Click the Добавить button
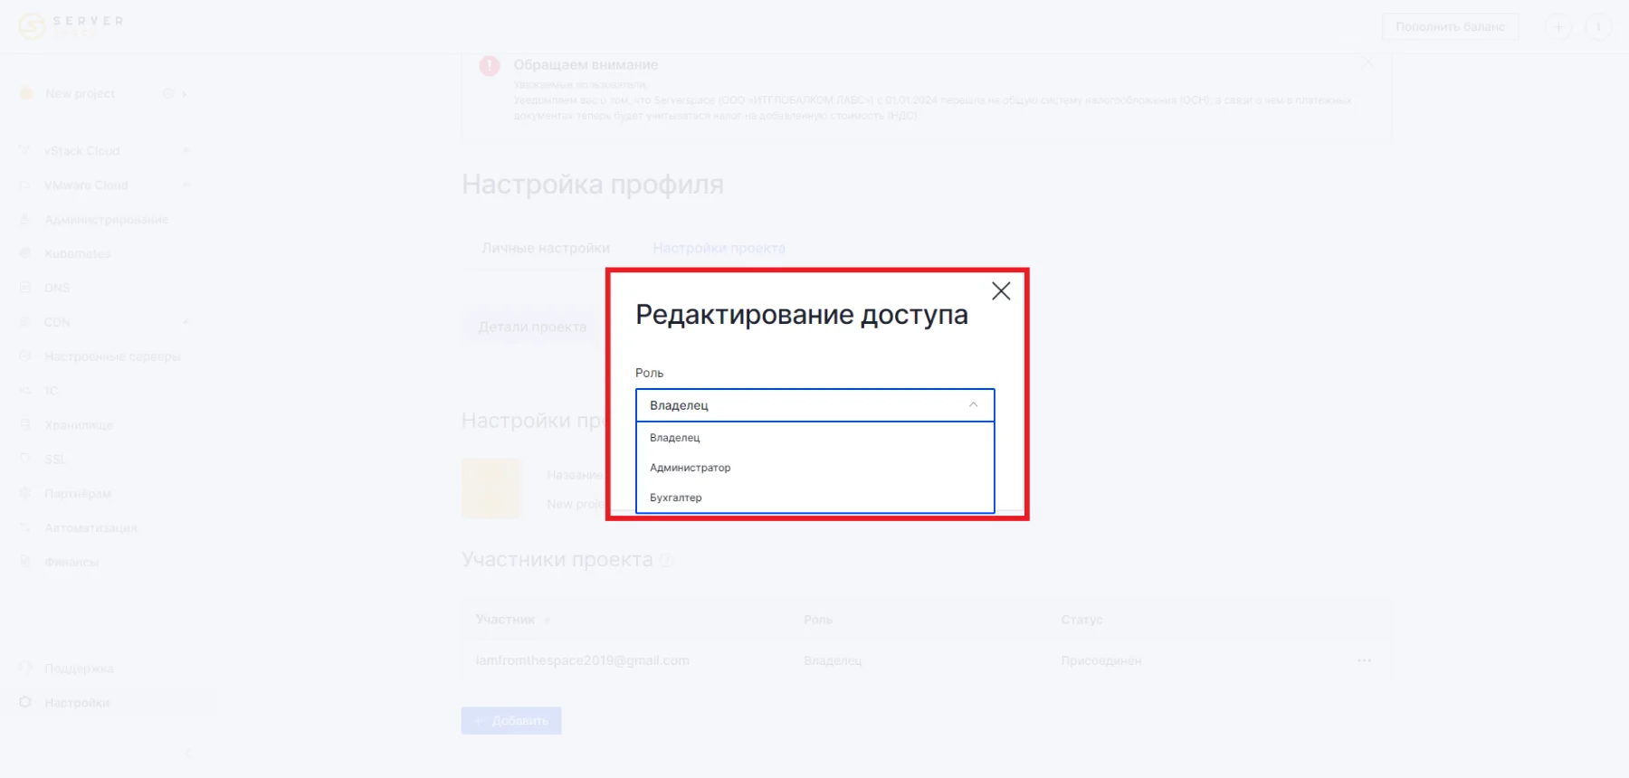The image size is (1629, 778). [x=511, y=721]
